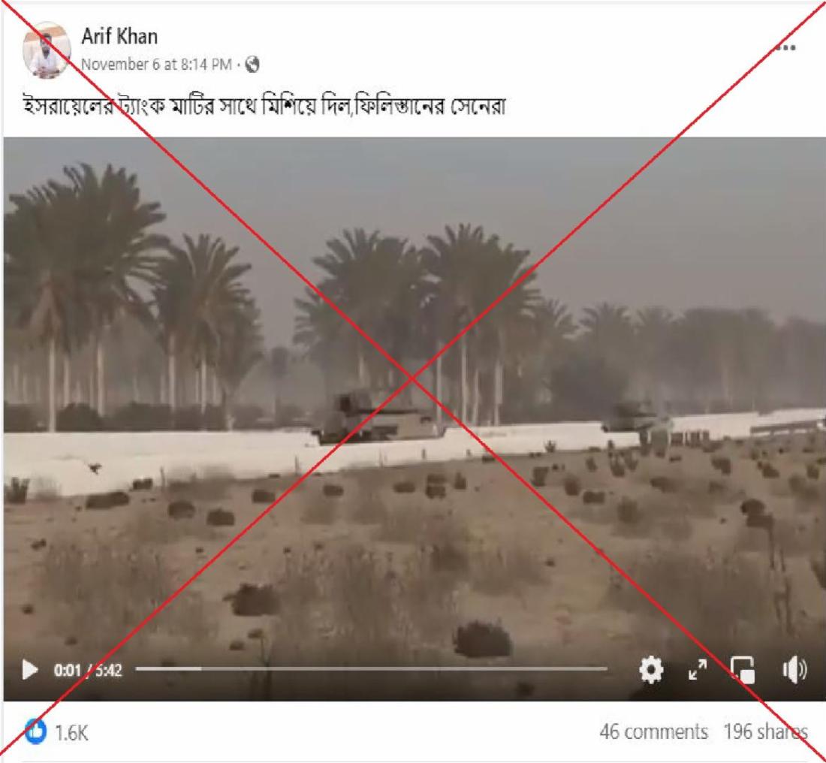
Task: View the 1.6K like reactions
Action: [x=36, y=731]
